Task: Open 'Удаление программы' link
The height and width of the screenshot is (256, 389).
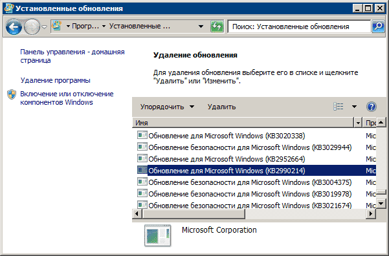Action: [55, 80]
